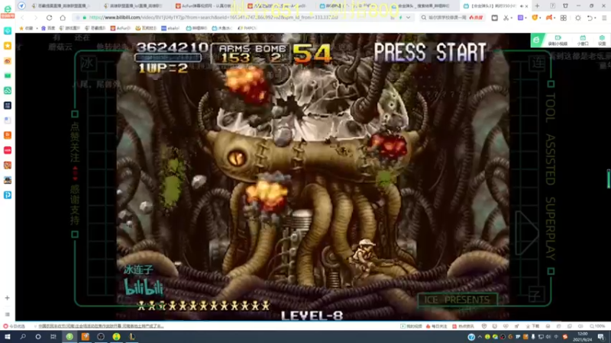
Task: Click the status bar news headline link
Action: point(101,326)
